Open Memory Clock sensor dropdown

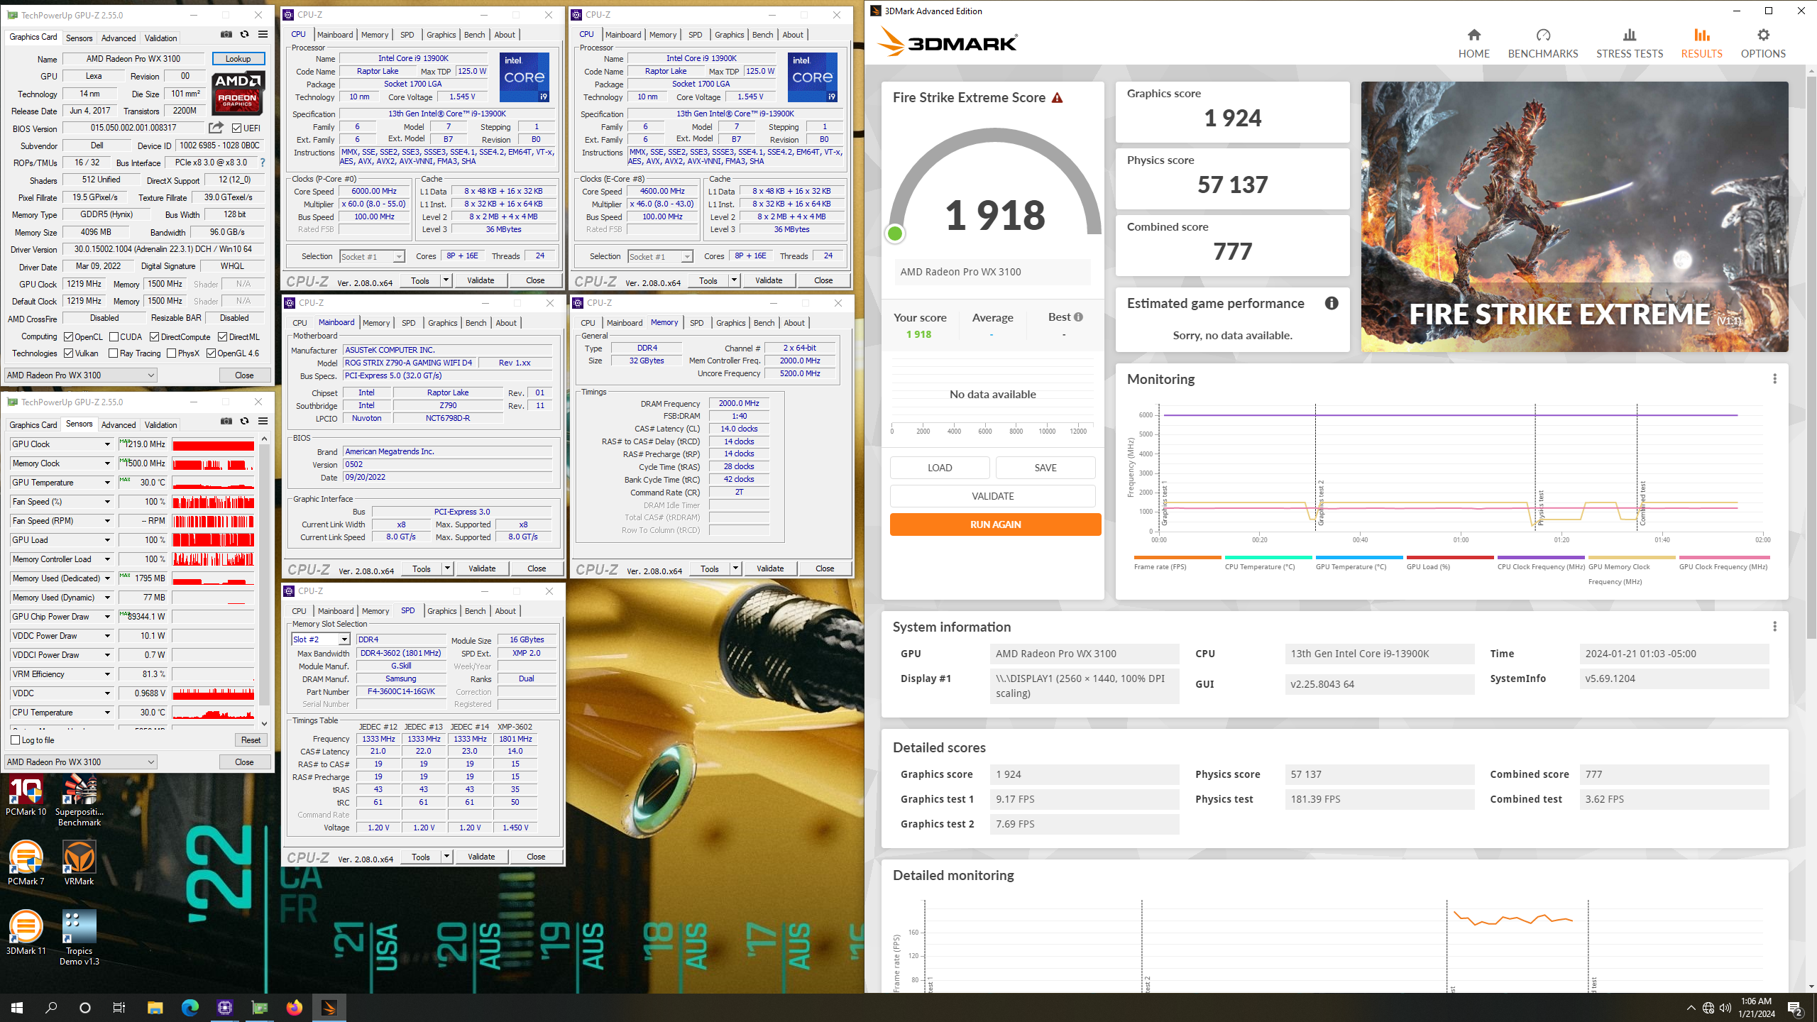[107, 463]
